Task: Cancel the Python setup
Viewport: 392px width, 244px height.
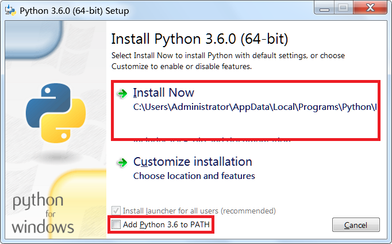Action: click(x=356, y=225)
